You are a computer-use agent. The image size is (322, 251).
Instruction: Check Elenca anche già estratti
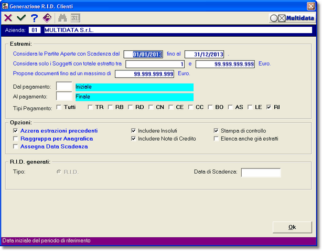point(216,139)
